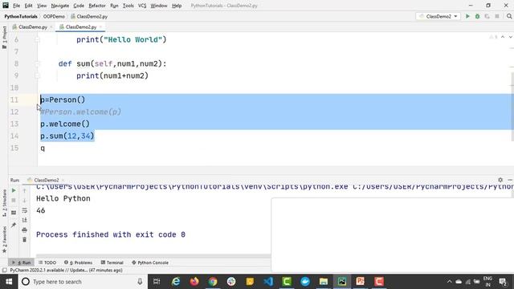Screen dimensions: 514x289
Task: Open the VCS menu
Action: pyautogui.click(x=142, y=6)
